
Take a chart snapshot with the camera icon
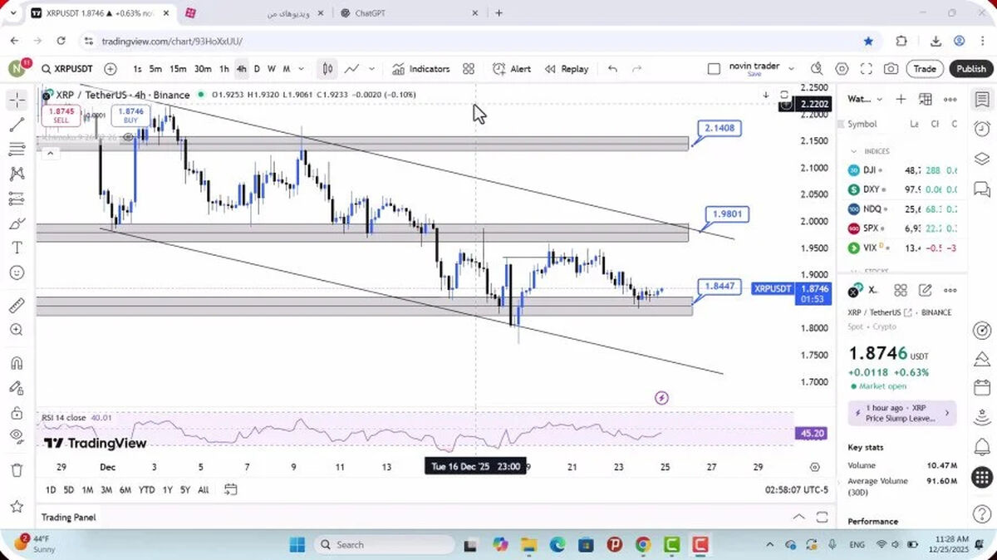(891, 69)
